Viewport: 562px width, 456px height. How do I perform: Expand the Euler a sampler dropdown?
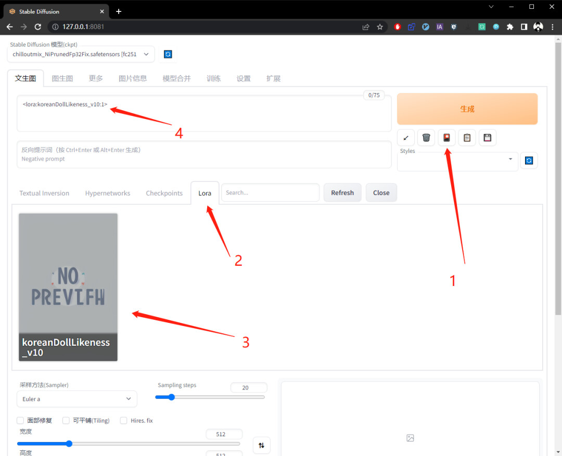pyautogui.click(x=76, y=399)
